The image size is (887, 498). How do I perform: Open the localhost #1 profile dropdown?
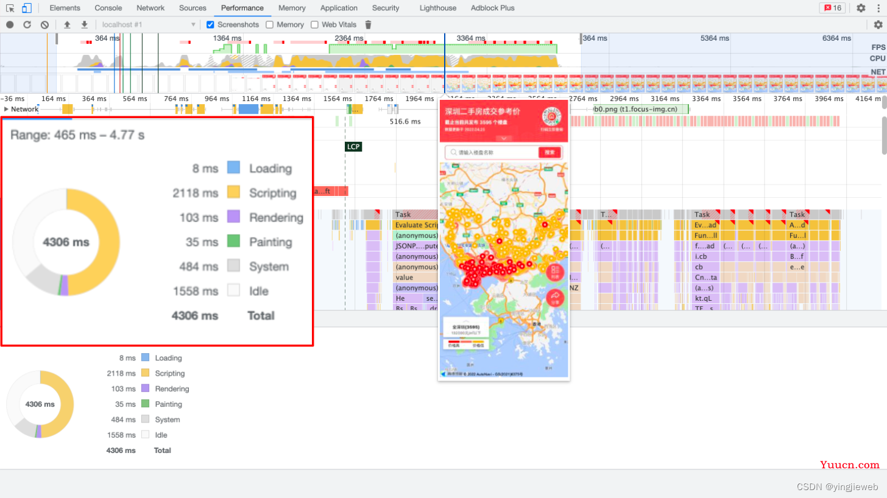coord(149,24)
